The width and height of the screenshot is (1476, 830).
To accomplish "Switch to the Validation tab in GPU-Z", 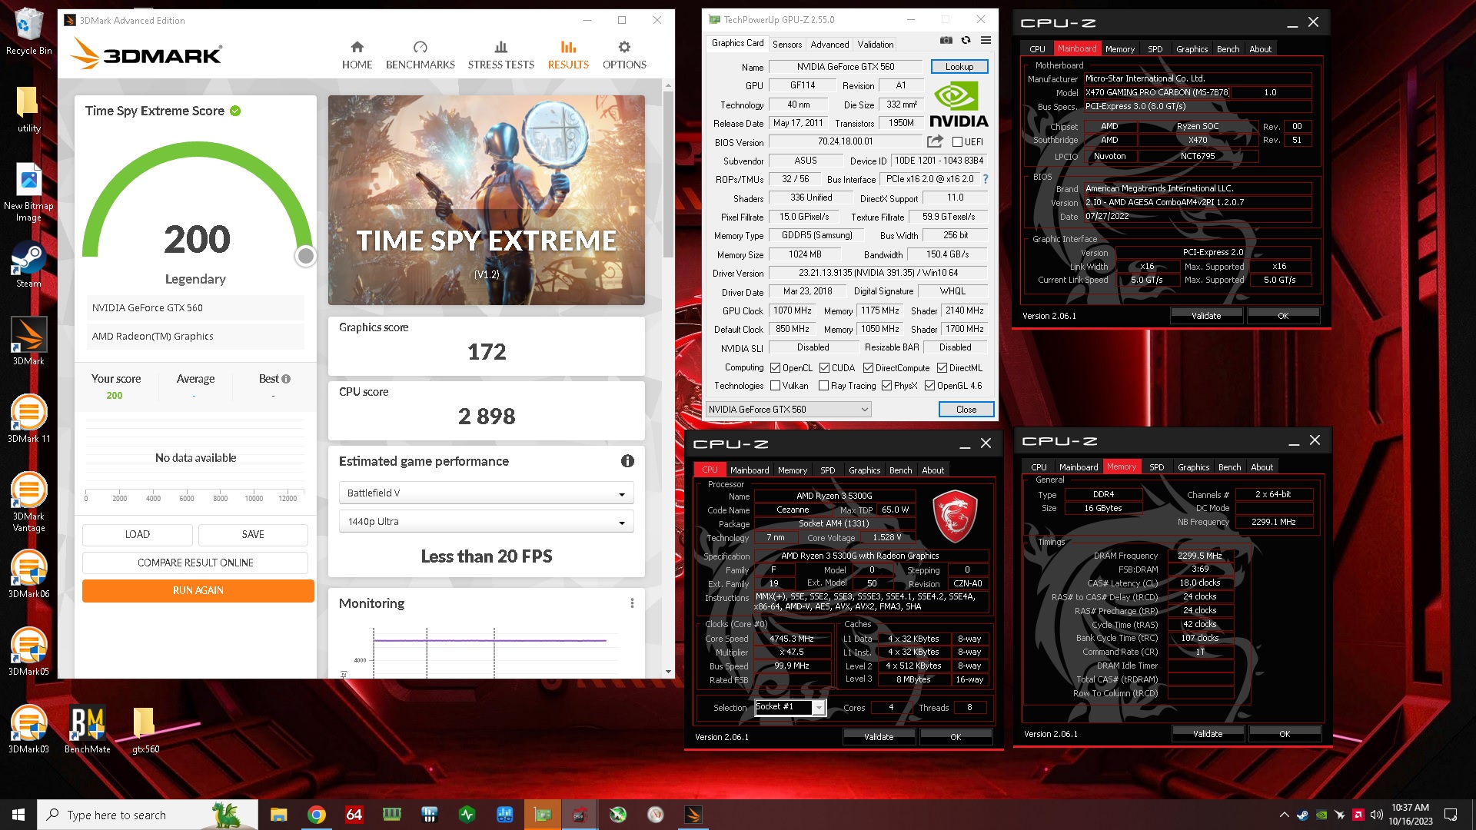I will point(876,45).
